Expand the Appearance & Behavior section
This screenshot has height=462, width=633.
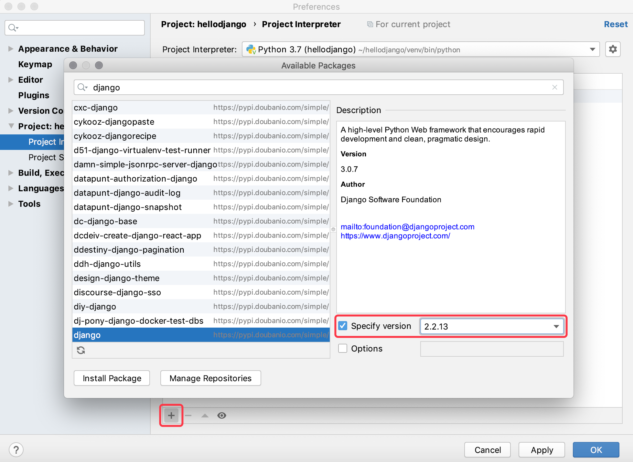[11, 49]
